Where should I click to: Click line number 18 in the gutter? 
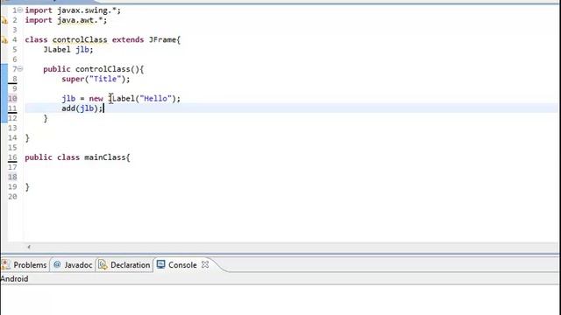pyautogui.click(x=12, y=177)
